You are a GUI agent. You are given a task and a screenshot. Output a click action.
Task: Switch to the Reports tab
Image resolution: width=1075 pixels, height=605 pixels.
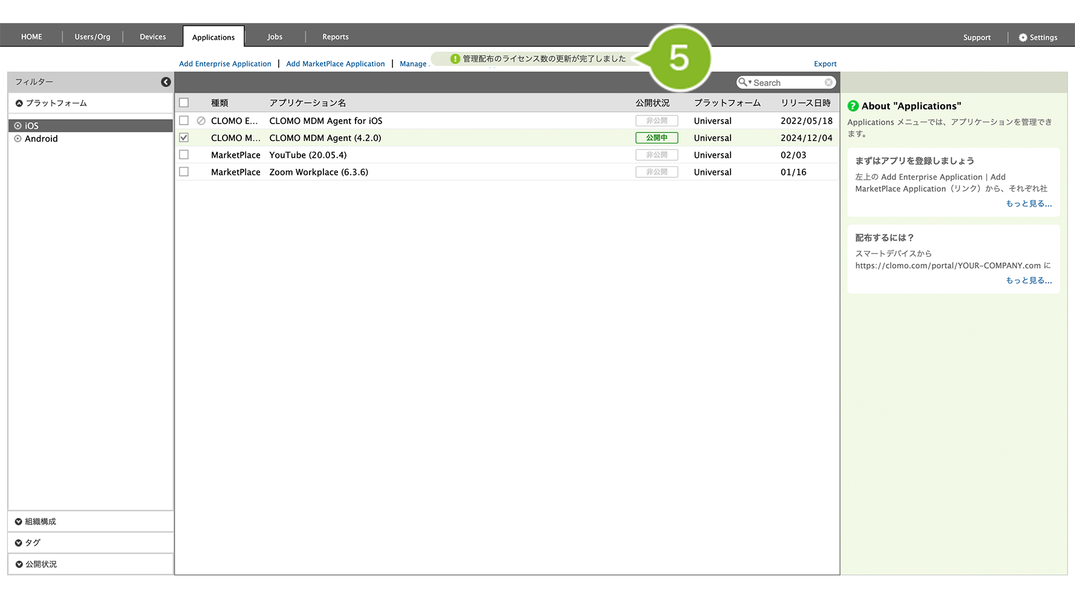335,37
